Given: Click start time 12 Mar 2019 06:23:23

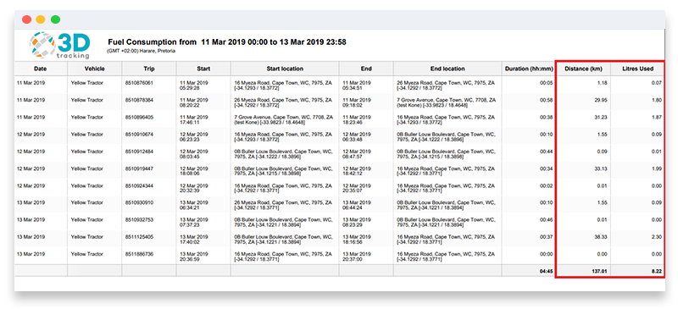Looking at the screenshot, I should [194, 137].
